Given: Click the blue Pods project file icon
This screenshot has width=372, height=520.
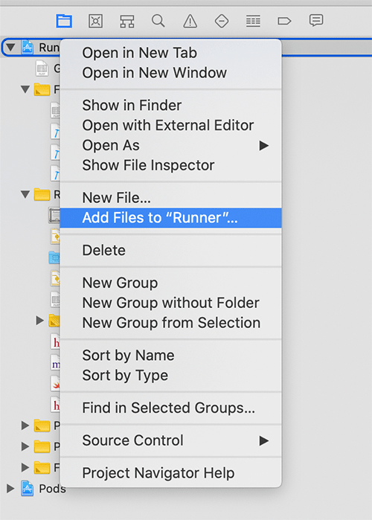Looking at the screenshot, I should coord(28,489).
